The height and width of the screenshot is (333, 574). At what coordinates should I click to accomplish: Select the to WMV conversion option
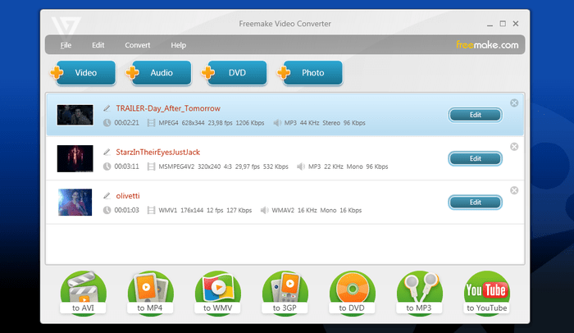(217, 293)
